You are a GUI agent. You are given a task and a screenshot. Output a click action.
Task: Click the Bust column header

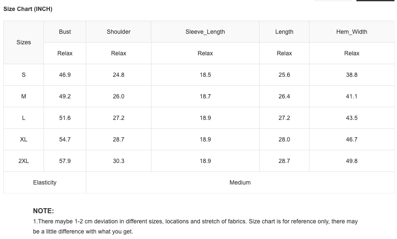click(x=65, y=32)
